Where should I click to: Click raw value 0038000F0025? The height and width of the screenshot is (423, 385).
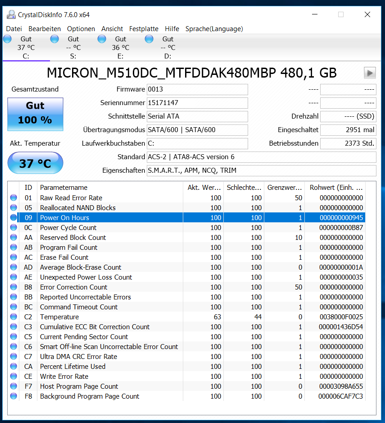click(x=341, y=317)
